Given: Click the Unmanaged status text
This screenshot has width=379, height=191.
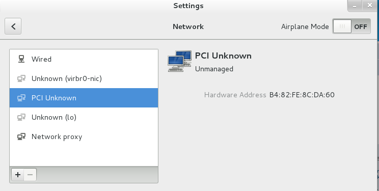Looking at the screenshot, I should click(x=214, y=69).
